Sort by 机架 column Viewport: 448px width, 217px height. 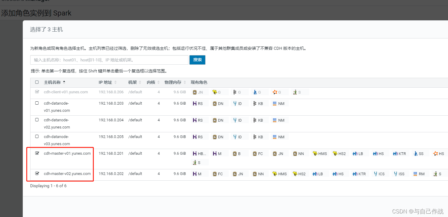tap(135, 82)
